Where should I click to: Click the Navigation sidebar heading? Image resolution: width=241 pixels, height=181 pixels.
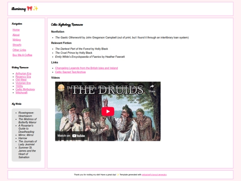(x=17, y=24)
